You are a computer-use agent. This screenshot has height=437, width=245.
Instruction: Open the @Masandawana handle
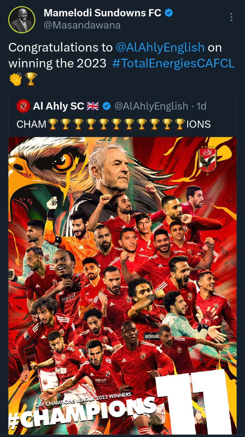pos(82,25)
